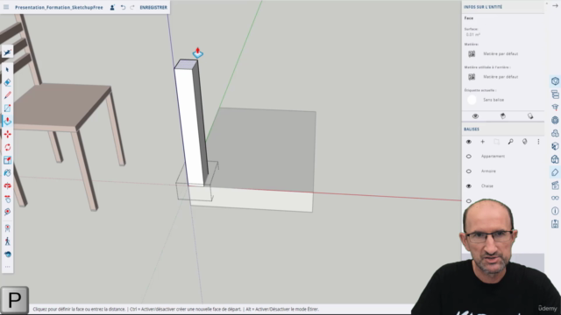
Task: Toggle color by tag icon
Action: (524, 142)
